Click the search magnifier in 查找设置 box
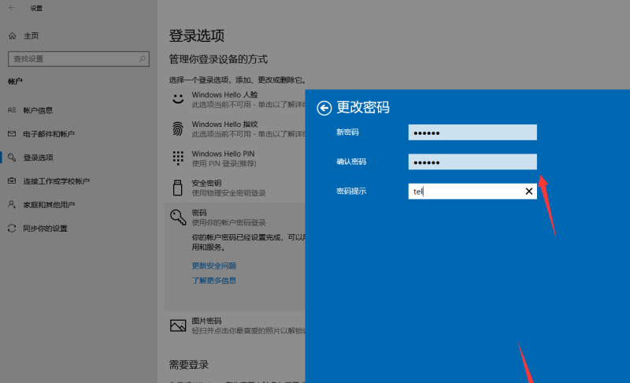 click(143, 58)
